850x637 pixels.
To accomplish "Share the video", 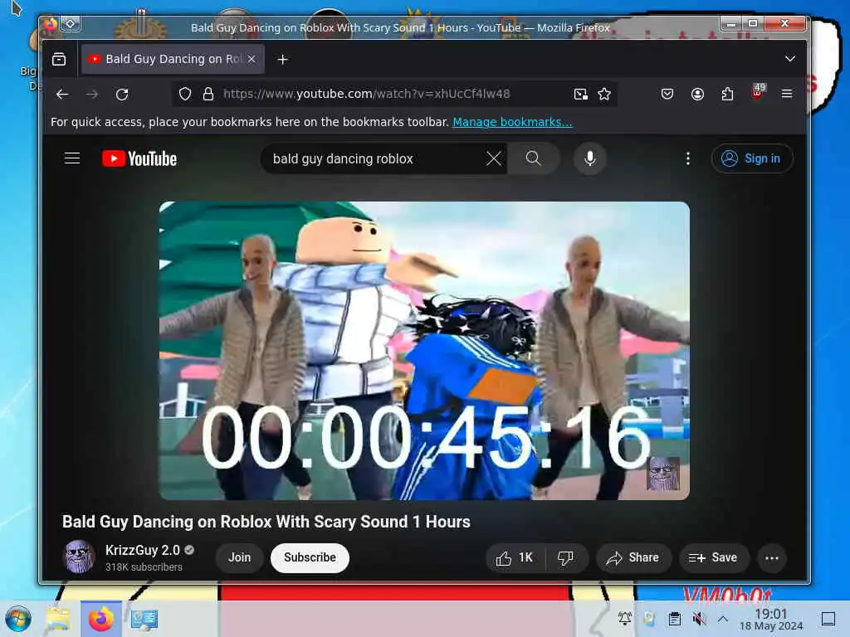I will tap(633, 558).
